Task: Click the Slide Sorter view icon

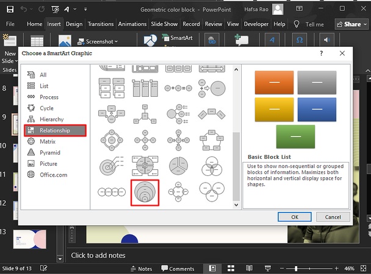Action: coord(231,269)
